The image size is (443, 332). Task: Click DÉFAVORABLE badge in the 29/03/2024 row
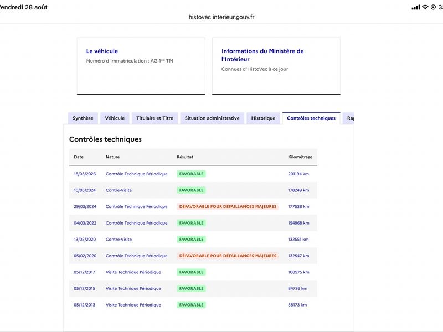228,206
